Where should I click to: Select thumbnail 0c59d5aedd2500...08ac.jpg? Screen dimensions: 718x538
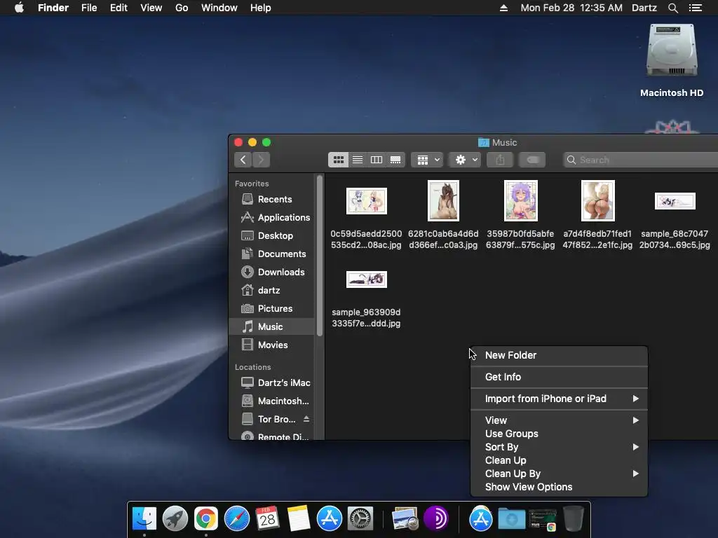(x=366, y=201)
